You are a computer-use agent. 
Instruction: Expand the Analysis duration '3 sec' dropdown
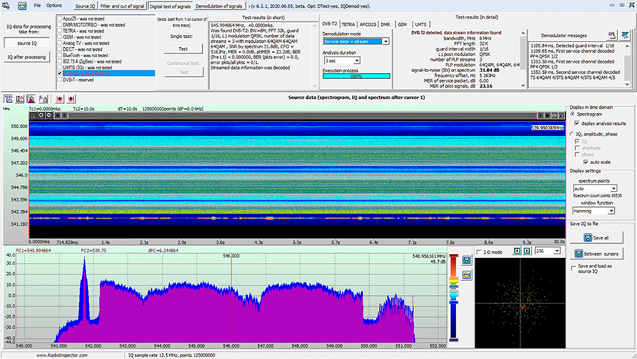(x=355, y=60)
